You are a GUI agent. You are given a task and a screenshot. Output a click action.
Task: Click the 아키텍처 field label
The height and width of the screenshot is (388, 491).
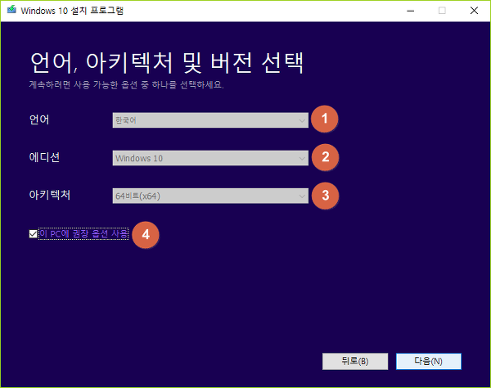coord(49,195)
